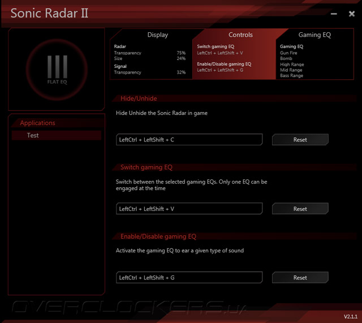Click the Switch gaming EQ hotkey field
Screen dimensions: 362x323
(189, 209)
